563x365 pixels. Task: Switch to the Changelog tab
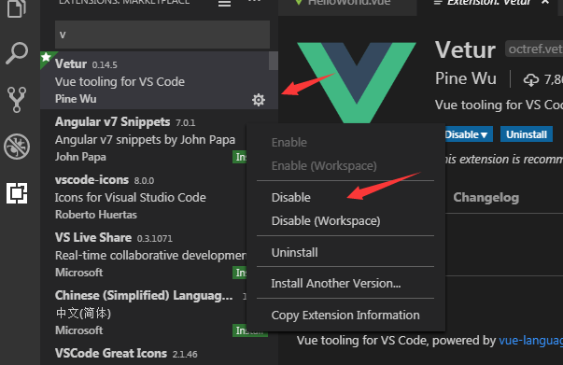tap(486, 197)
